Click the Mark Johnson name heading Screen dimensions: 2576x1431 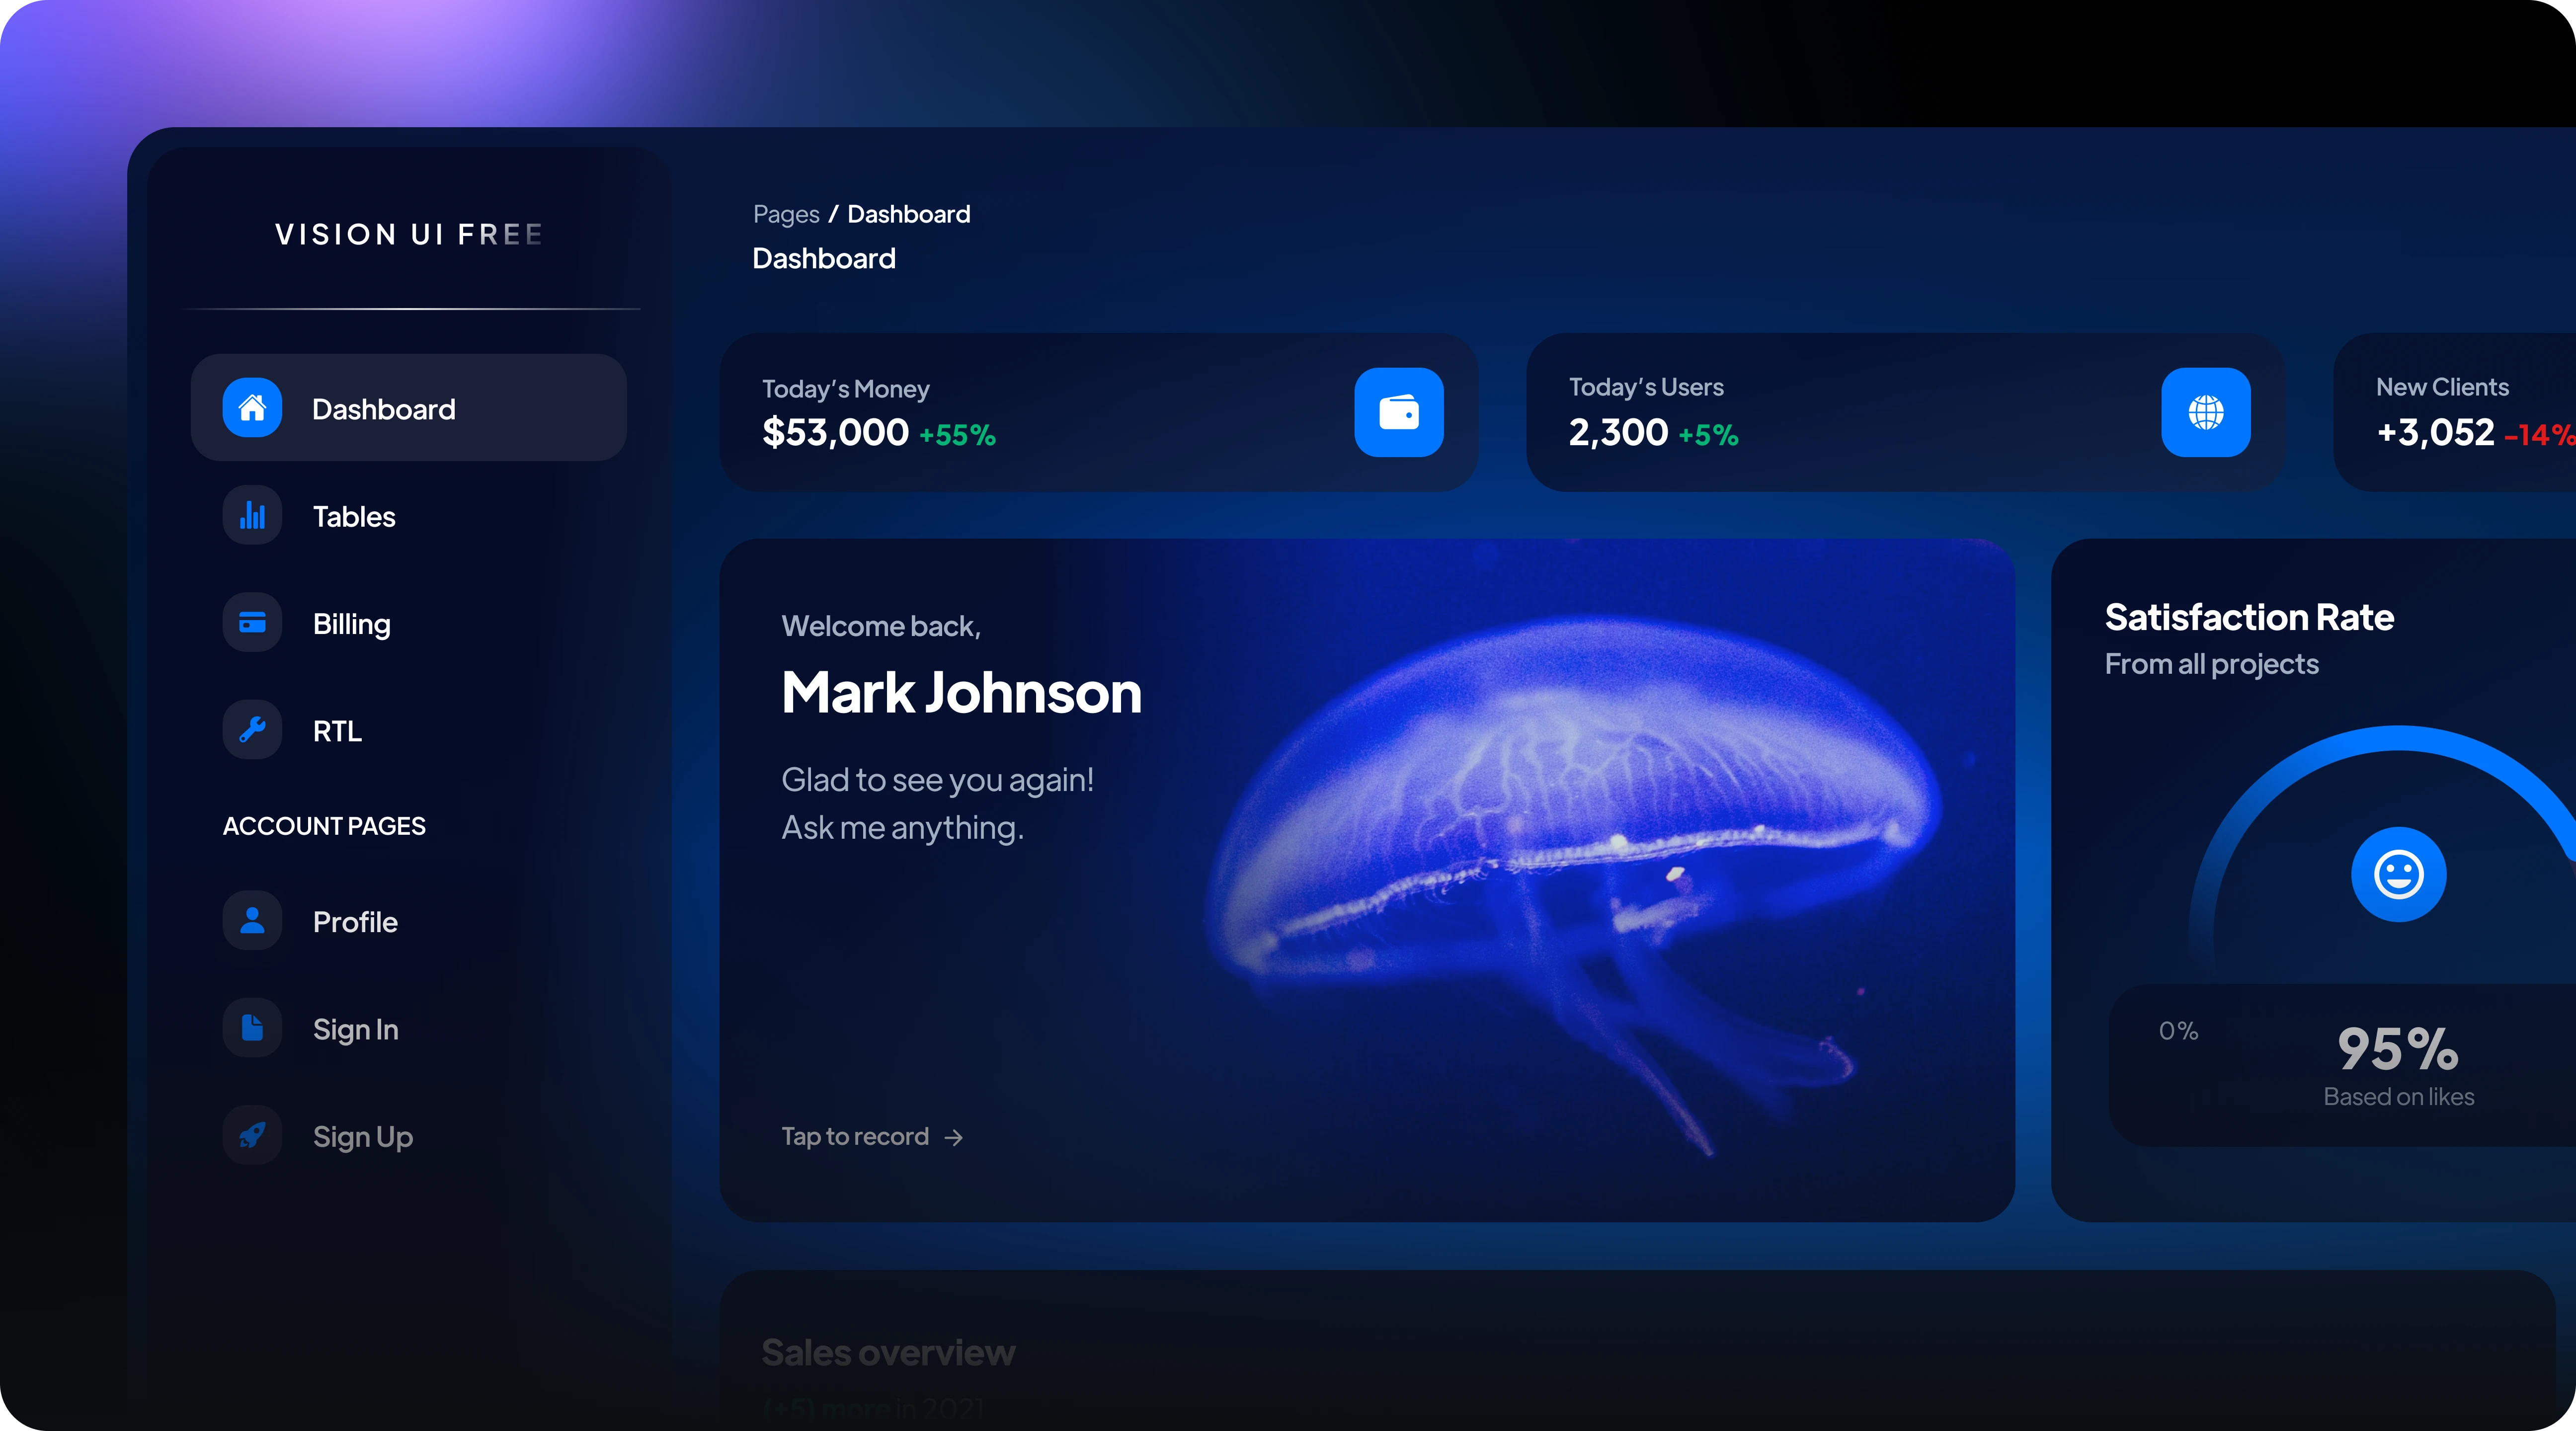click(961, 692)
